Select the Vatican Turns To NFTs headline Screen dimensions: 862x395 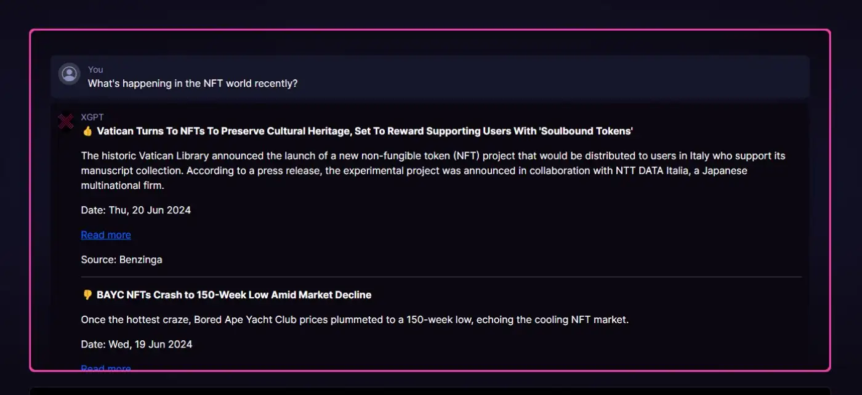coord(365,131)
